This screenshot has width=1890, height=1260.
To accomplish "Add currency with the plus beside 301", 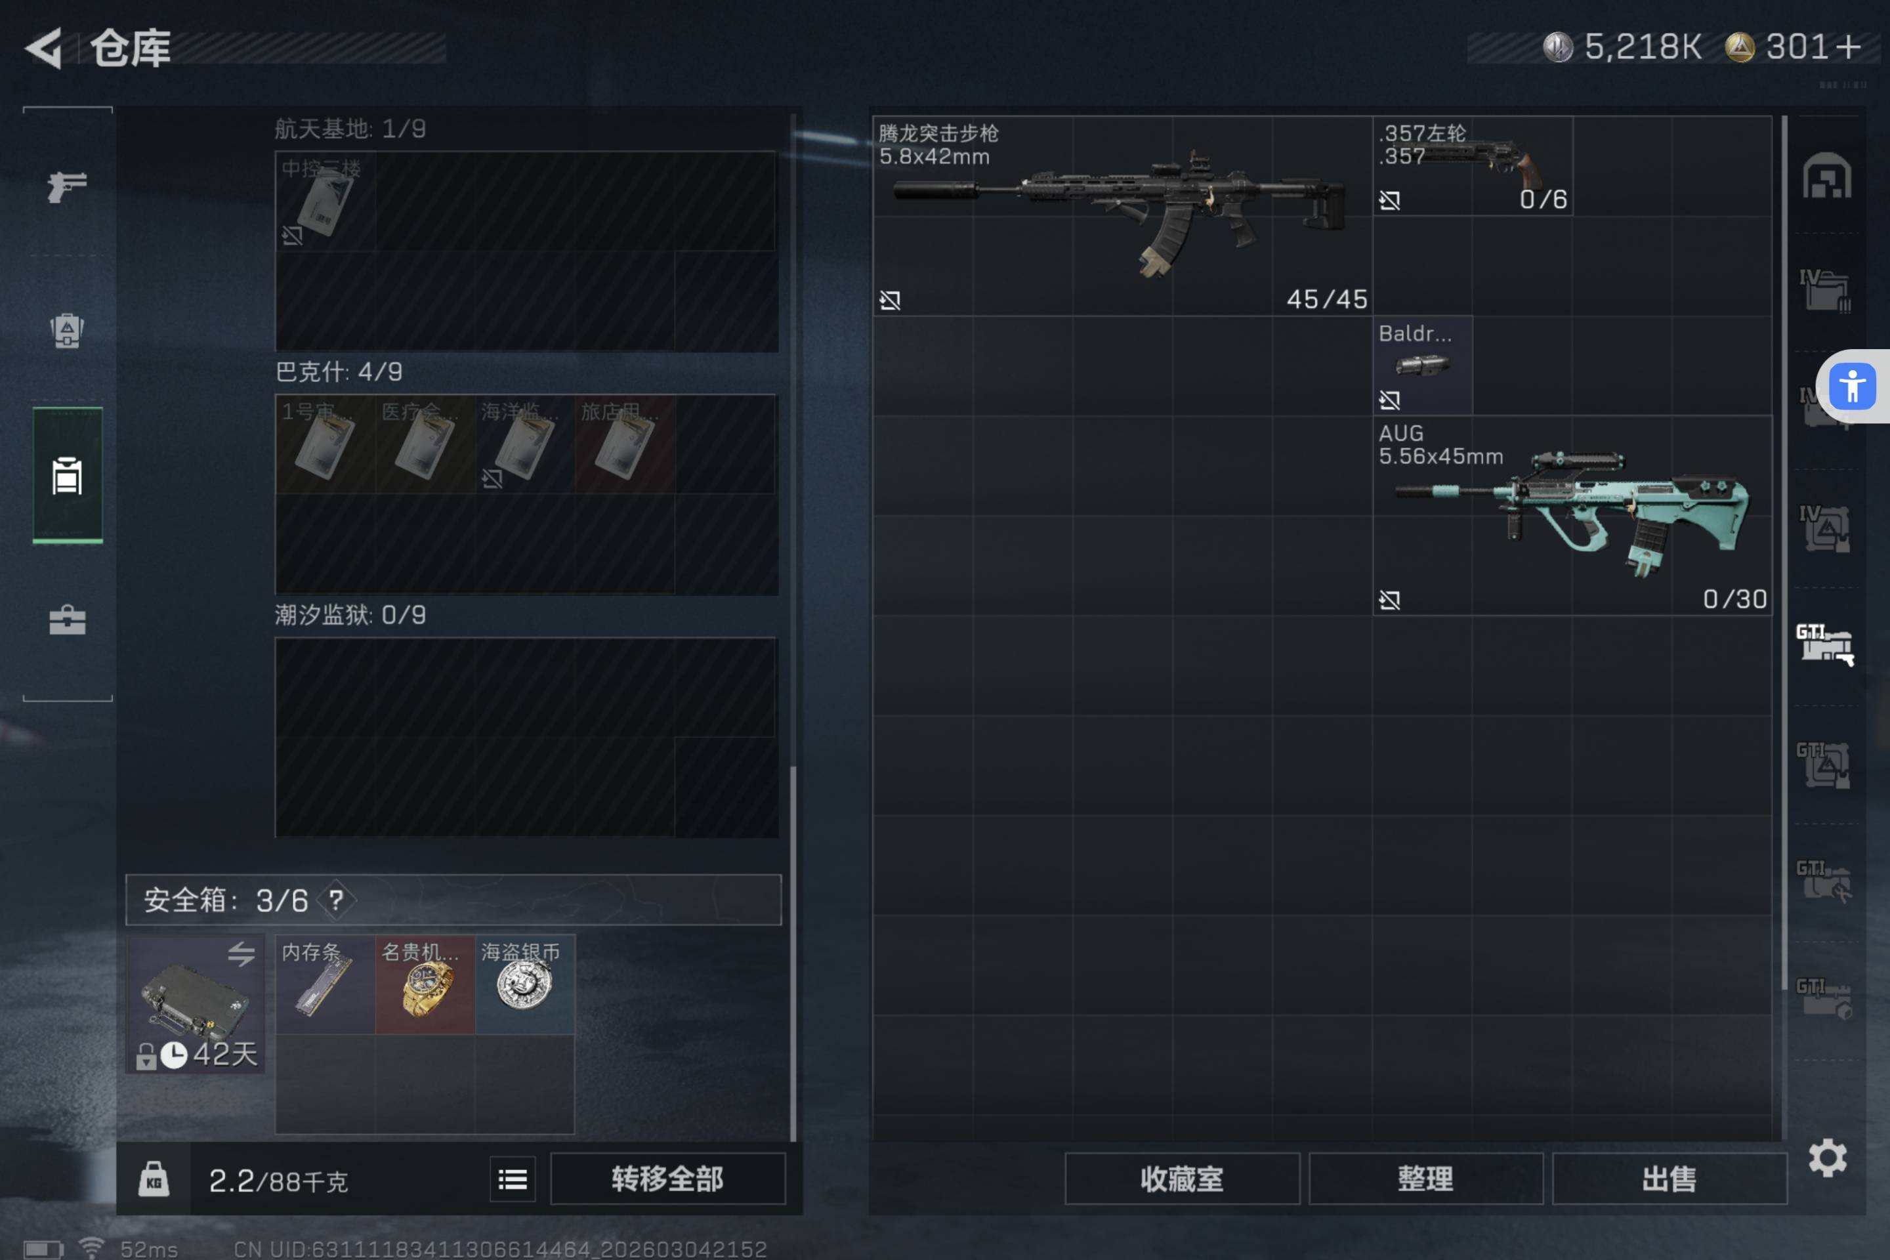I will (x=1848, y=47).
